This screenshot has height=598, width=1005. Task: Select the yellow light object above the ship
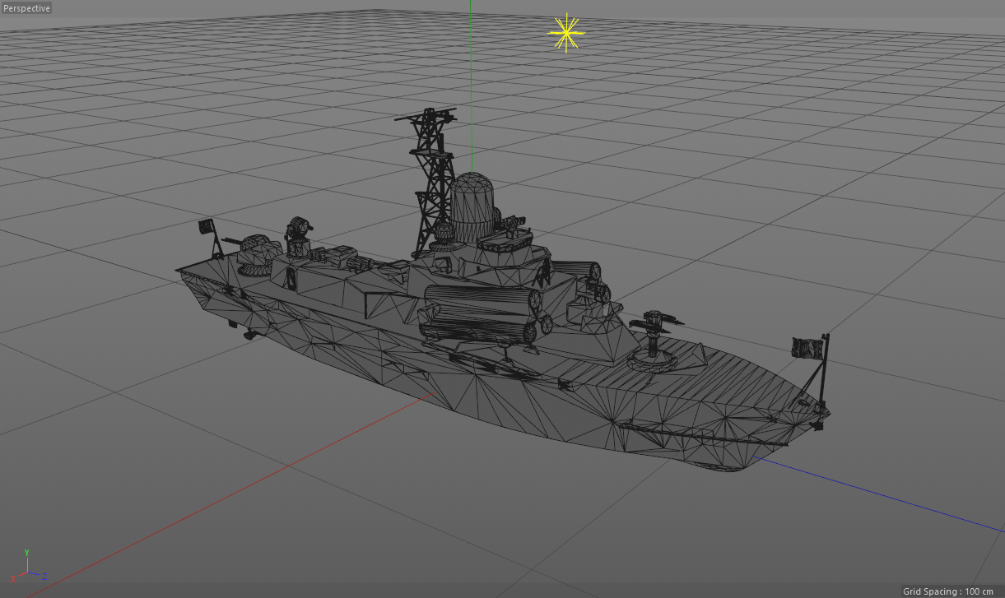(x=566, y=33)
